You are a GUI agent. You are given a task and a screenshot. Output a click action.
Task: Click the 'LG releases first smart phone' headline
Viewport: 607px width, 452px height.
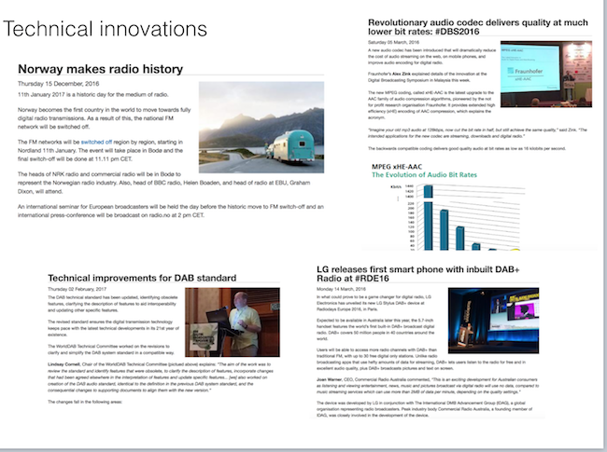[418, 274]
